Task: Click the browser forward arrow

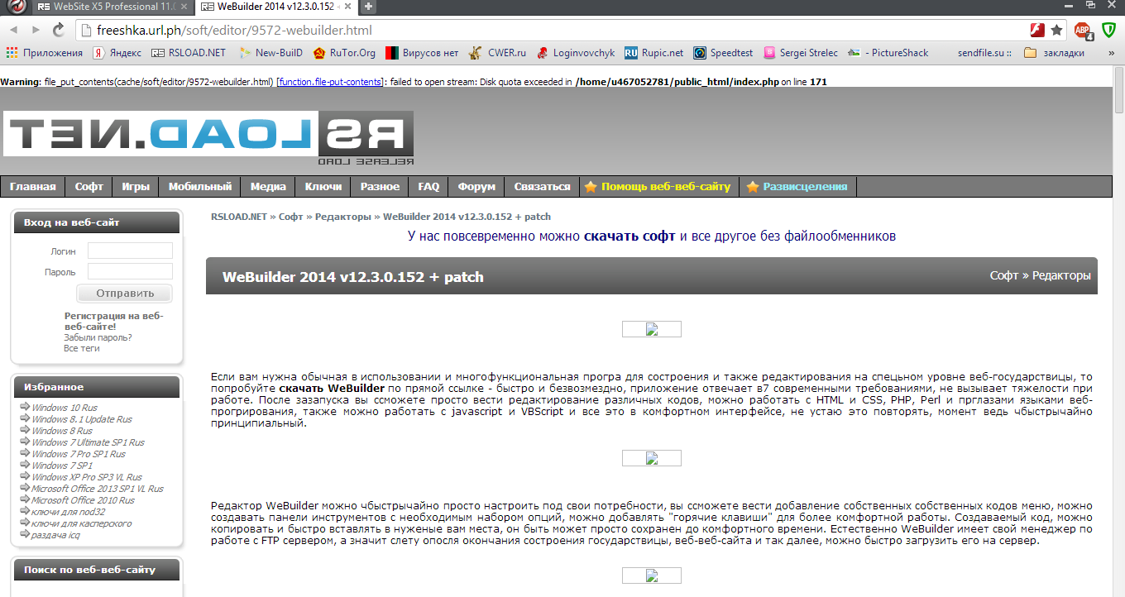Action: click(36, 30)
